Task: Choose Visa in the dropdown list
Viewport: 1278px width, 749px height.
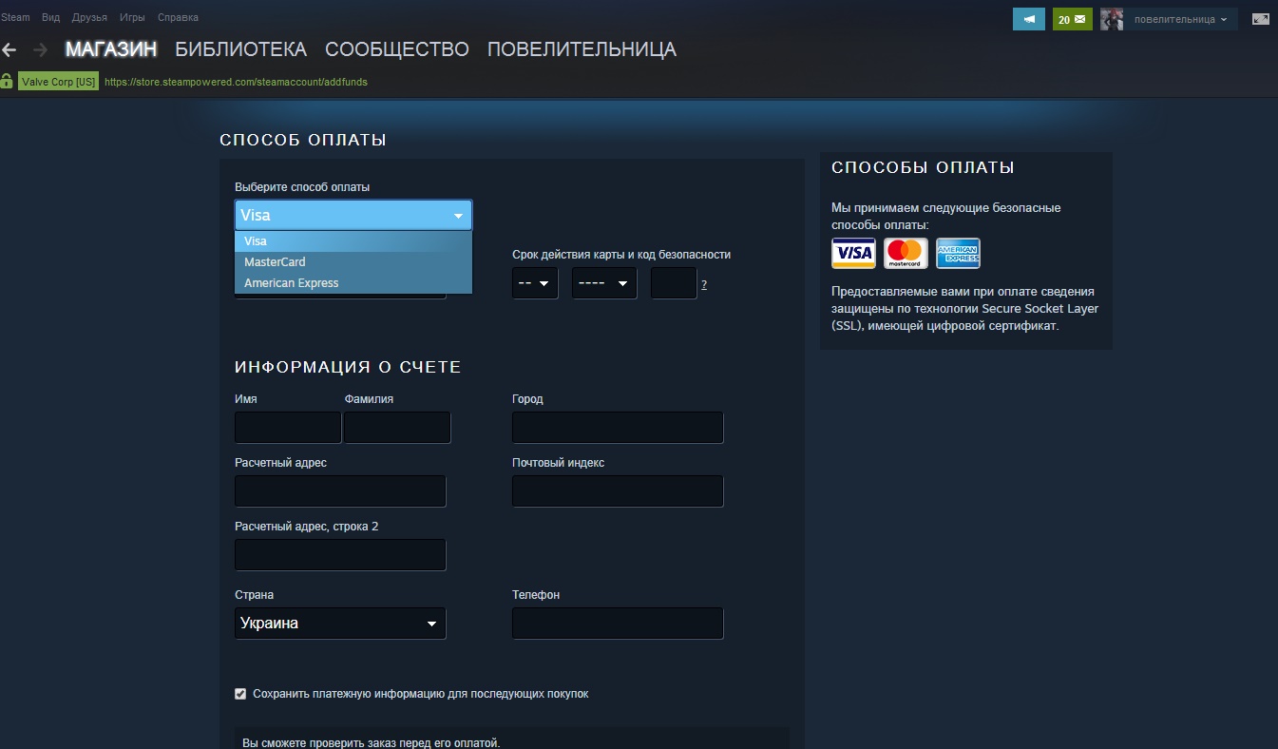Action: (353, 241)
